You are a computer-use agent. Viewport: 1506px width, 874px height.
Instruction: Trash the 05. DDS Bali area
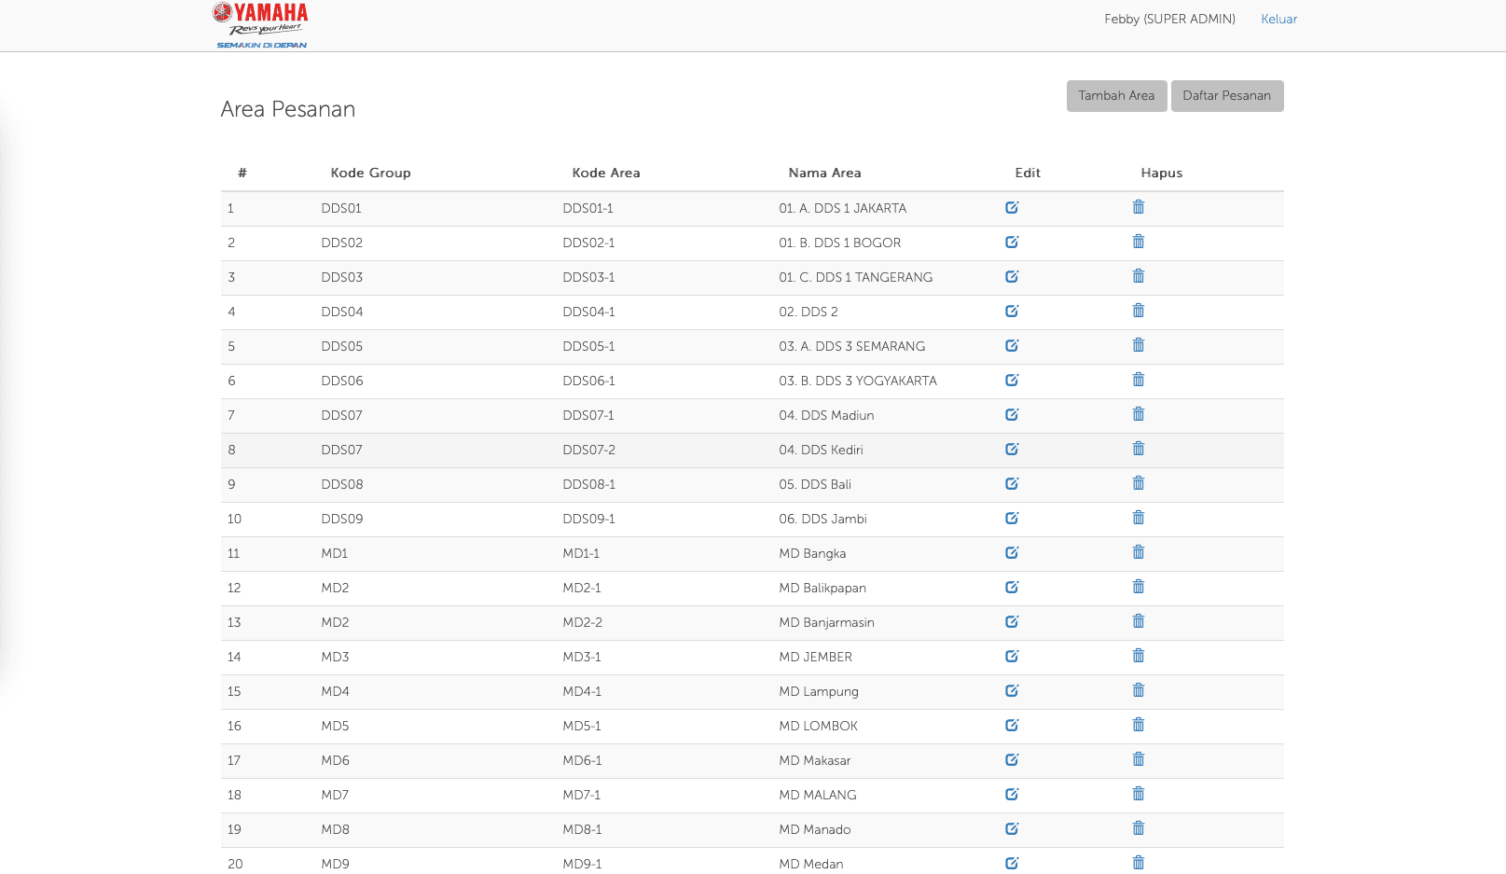coord(1139,483)
